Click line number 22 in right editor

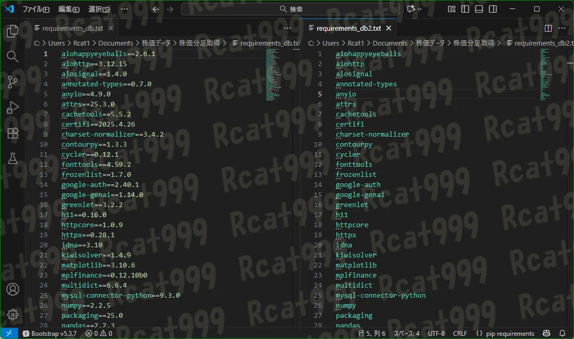tap(318, 265)
